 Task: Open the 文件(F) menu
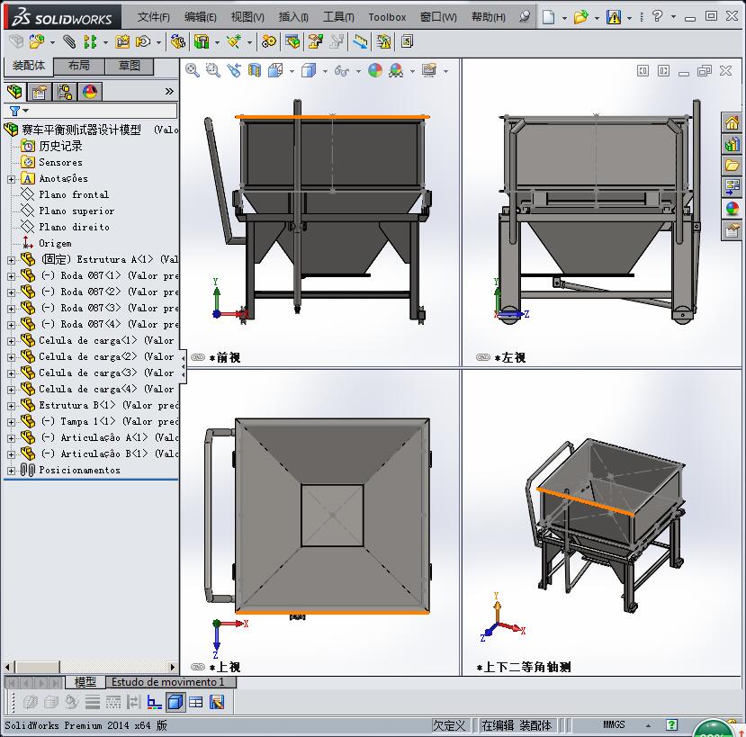[x=153, y=17]
